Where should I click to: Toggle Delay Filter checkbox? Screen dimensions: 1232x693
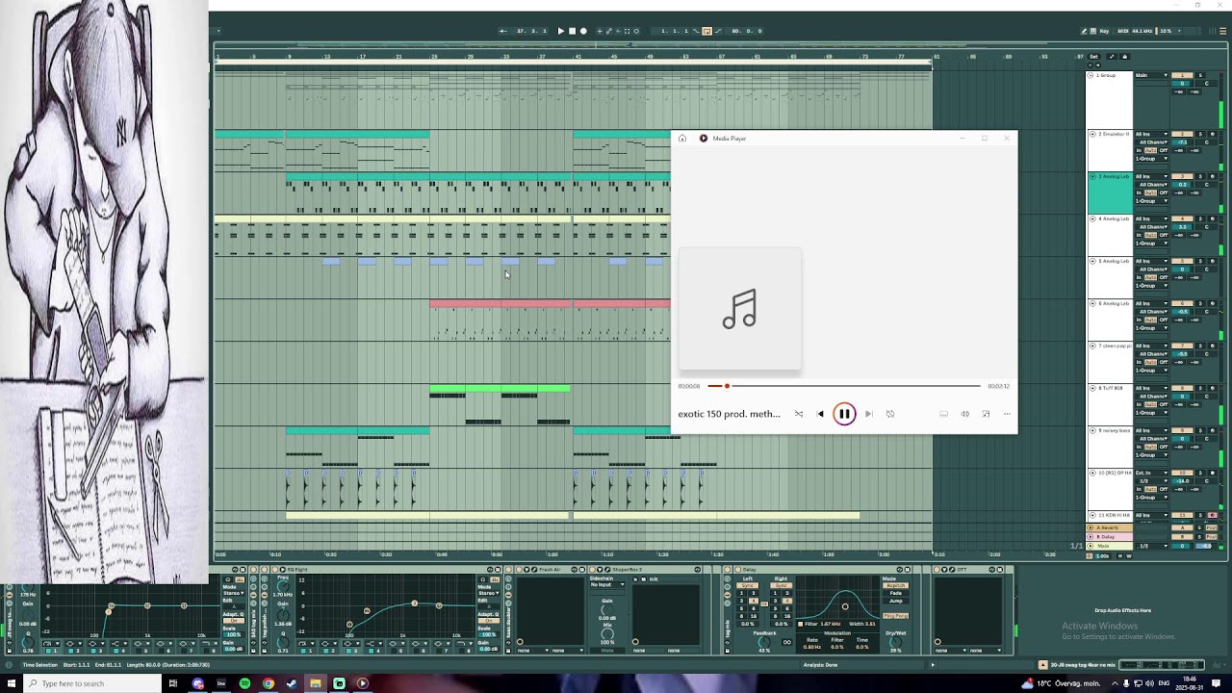[x=800, y=624]
